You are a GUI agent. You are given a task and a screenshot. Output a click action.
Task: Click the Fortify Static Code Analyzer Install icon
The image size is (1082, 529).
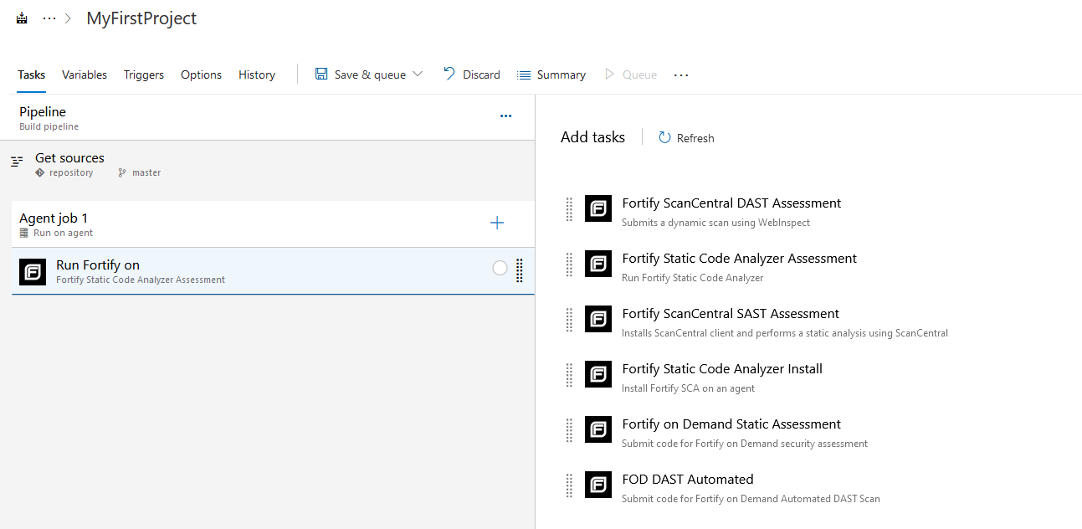[597, 374]
